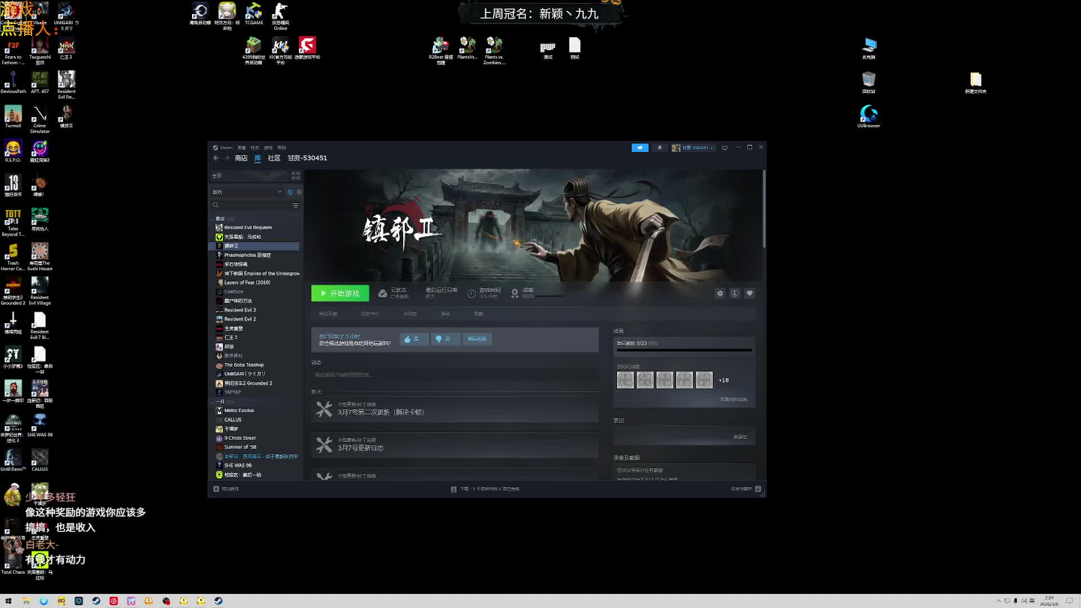Expand the 游戏 category dropdown
1081x608 pixels.
pyautogui.click(x=279, y=192)
